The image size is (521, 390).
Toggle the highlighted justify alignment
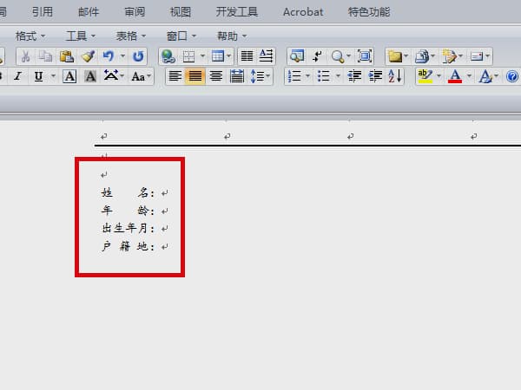click(195, 76)
